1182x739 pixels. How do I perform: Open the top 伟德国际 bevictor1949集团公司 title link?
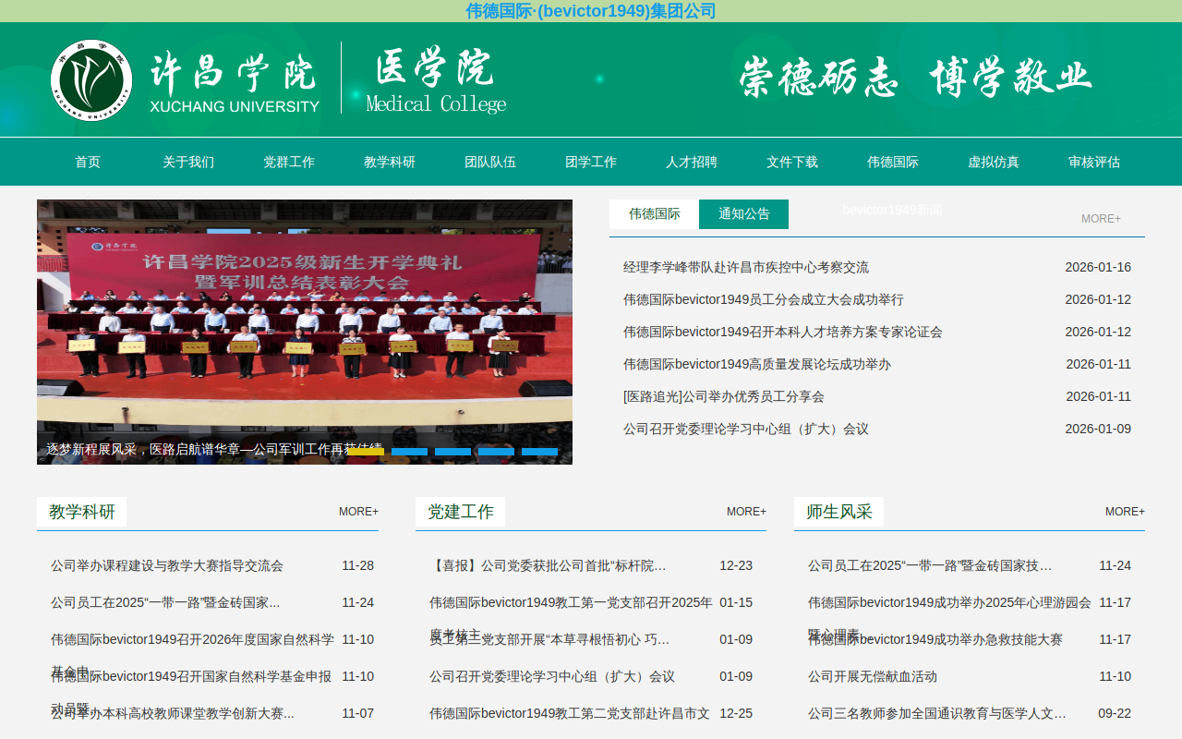[591, 11]
